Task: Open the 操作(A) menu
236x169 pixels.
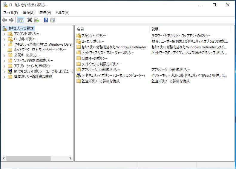Action: [29, 13]
